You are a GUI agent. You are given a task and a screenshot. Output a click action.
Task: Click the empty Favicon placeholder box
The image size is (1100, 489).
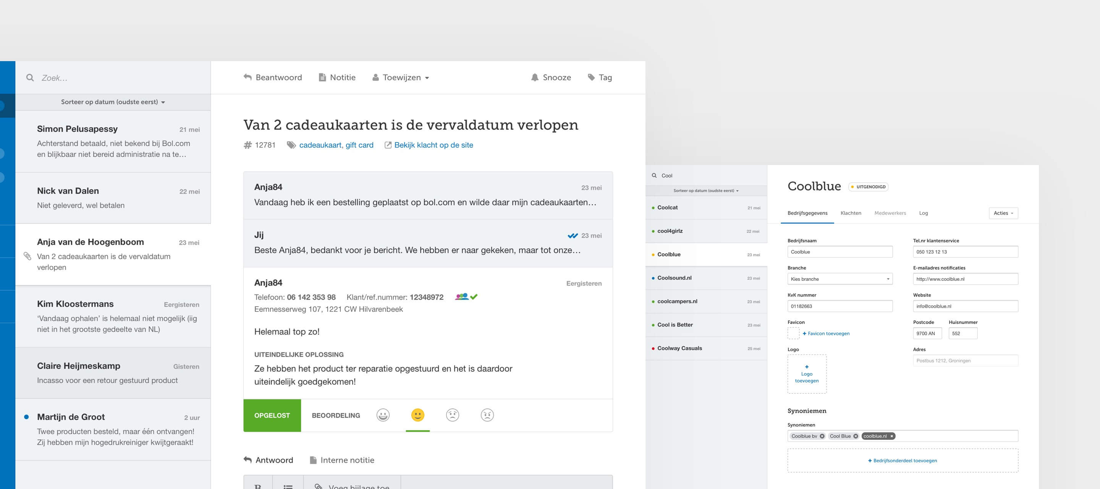[793, 333]
